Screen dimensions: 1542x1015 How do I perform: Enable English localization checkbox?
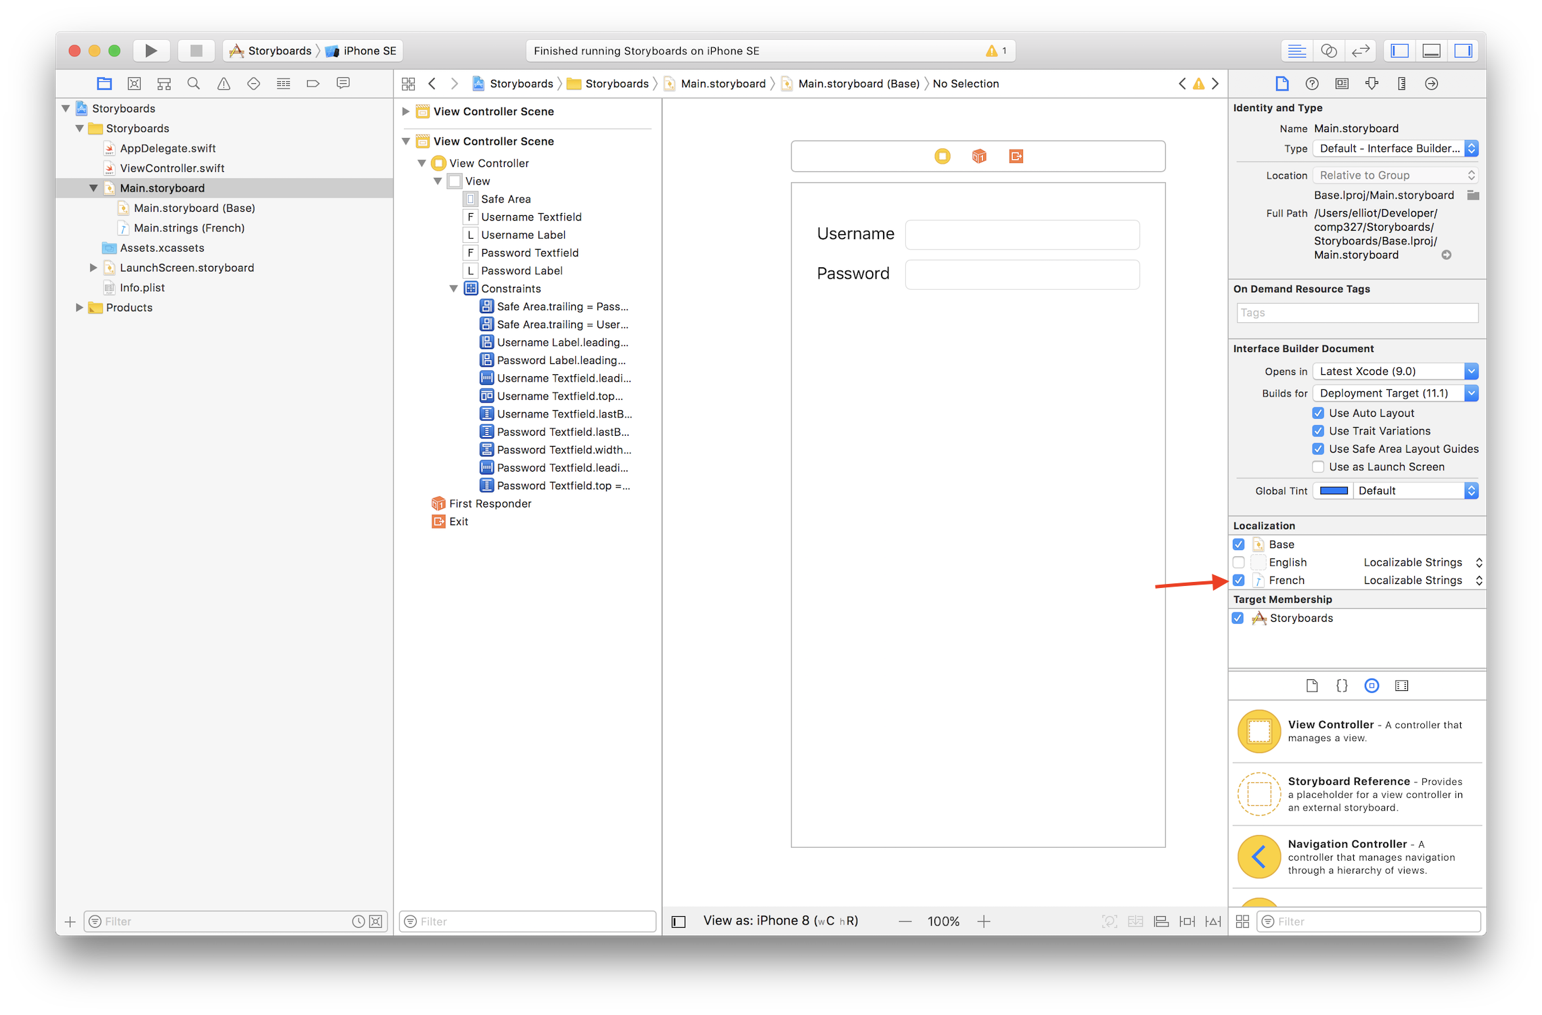(1239, 562)
